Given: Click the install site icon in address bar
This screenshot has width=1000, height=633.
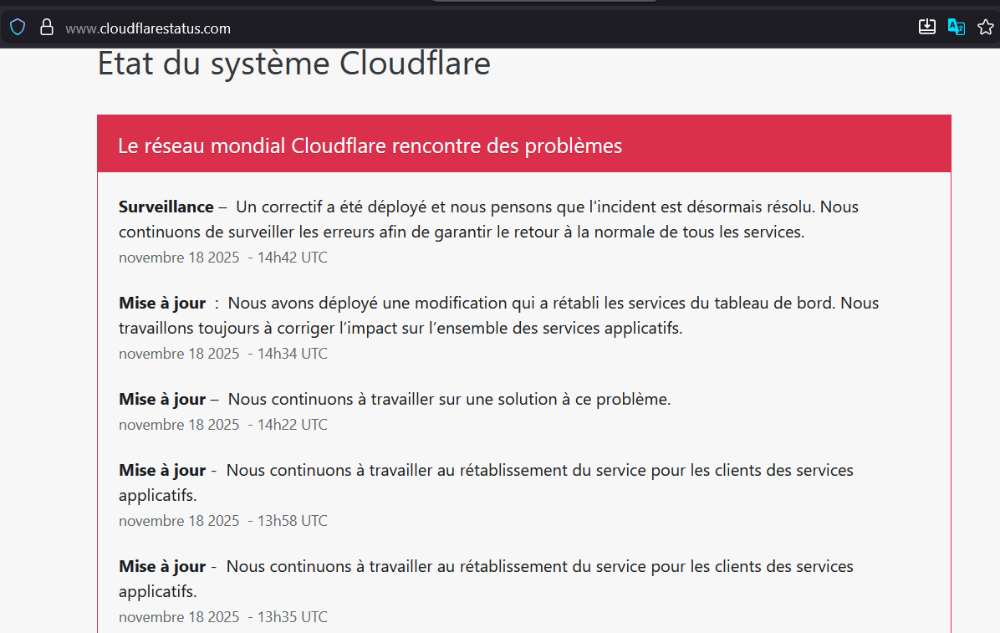Looking at the screenshot, I should pos(926,28).
